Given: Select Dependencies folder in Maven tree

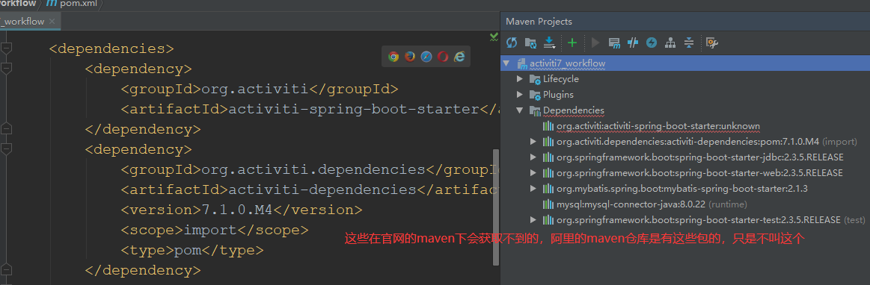Looking at the screenshot, I should (x=574, y=110).
